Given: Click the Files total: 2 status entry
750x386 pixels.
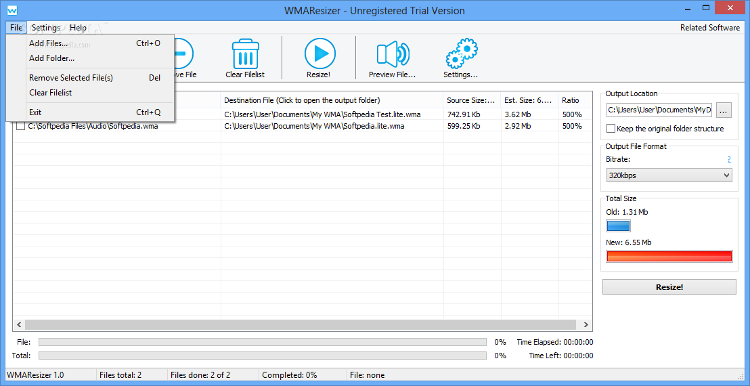Looking at the screenshot, I should 120,375.
